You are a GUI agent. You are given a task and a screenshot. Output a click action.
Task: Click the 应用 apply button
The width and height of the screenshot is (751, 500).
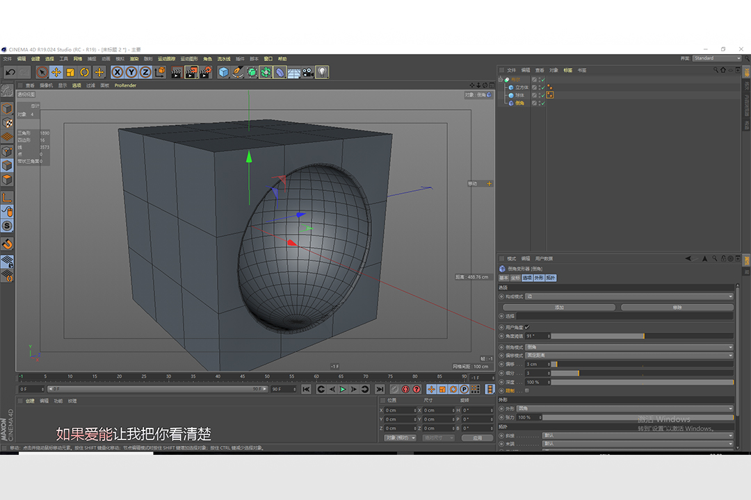(477, 438)
